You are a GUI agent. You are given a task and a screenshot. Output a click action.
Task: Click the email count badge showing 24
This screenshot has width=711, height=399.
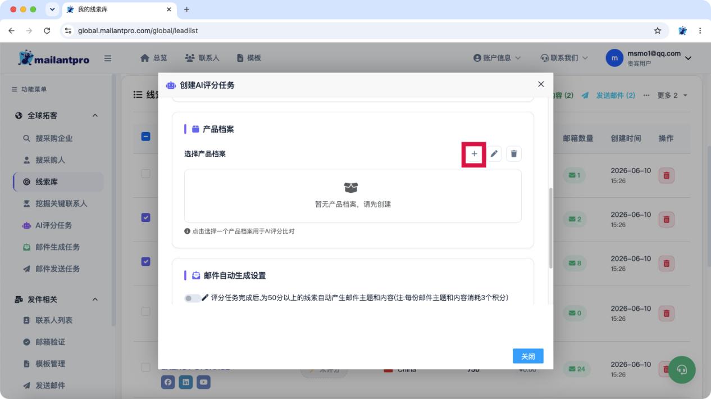(x=576, y=369)
